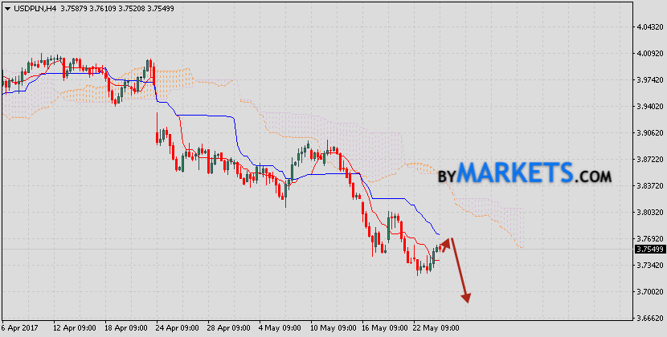Screen dimensions: 667x337
Task: Click the 3.97420 price axis label
Action: [x=649, y=80]
